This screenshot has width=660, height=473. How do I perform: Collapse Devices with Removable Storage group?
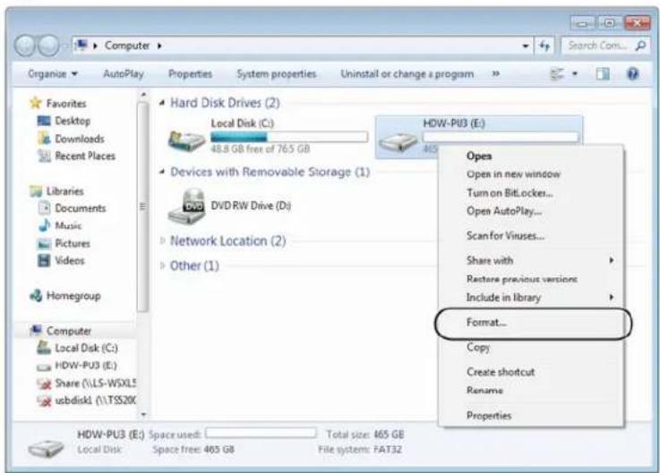tap(162, 172)
